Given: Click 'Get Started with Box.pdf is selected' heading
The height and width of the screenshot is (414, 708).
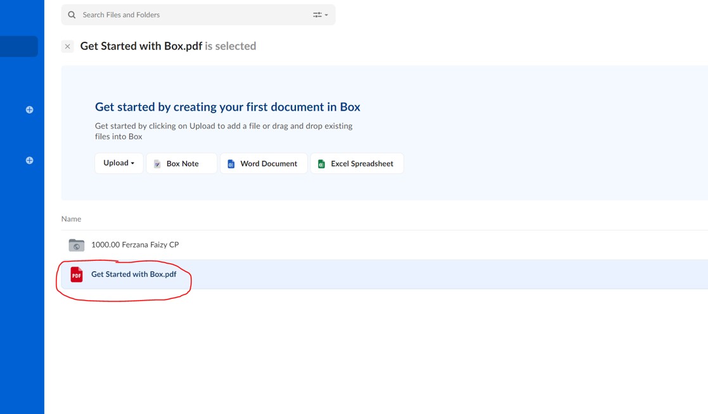Looking at the screenshot, I should pyautogui.click(x=168, y=46).
